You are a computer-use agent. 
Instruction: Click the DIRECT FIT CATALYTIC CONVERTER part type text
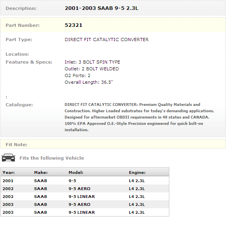(107, 40)
